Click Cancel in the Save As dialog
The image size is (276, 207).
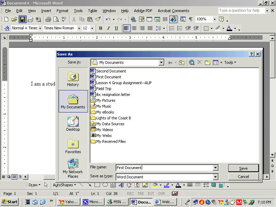click(x=244, y=177)
